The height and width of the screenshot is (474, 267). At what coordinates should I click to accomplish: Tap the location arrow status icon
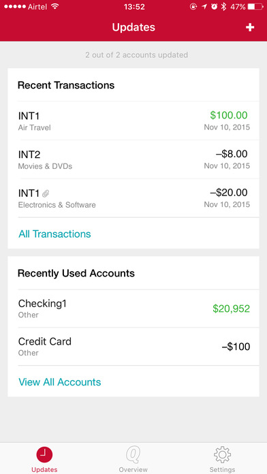[204, 7]
